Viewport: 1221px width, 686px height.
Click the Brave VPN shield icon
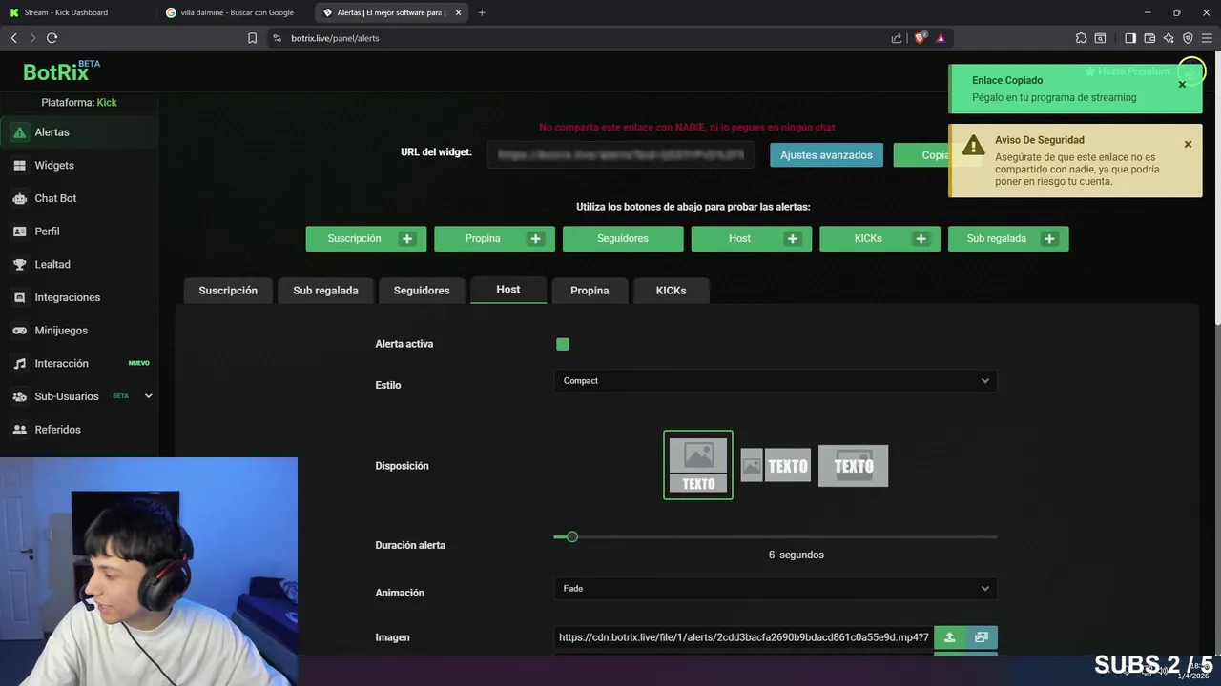tap(1188, 38)
